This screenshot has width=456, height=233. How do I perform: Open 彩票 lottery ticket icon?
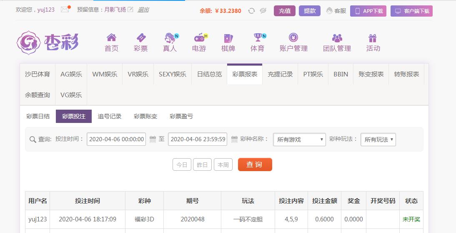coord(141,38)
